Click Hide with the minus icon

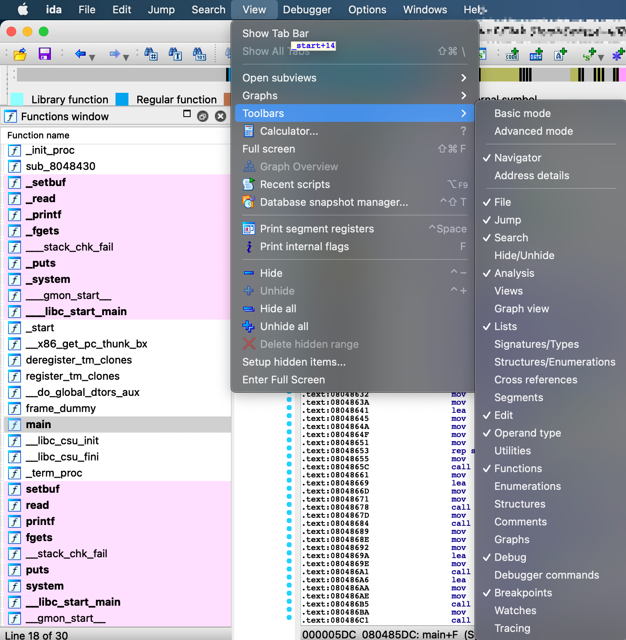[354, 273]
